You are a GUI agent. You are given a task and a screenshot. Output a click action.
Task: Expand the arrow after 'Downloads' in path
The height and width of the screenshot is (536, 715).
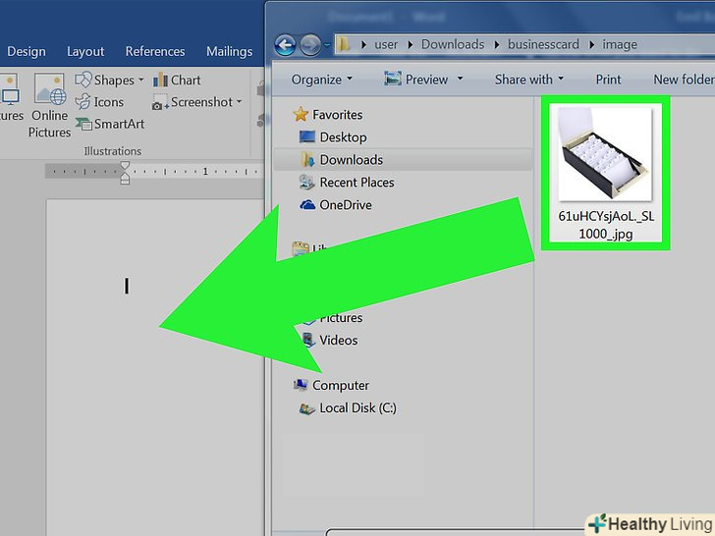point(497,45)
